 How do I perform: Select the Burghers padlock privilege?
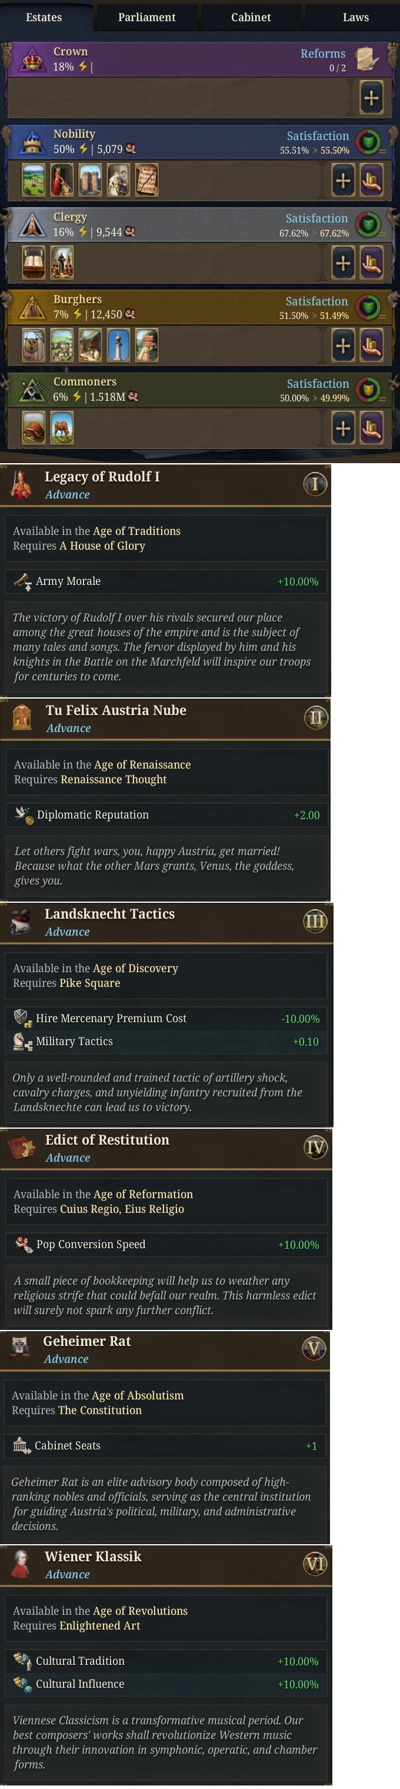tap(34, 345)
